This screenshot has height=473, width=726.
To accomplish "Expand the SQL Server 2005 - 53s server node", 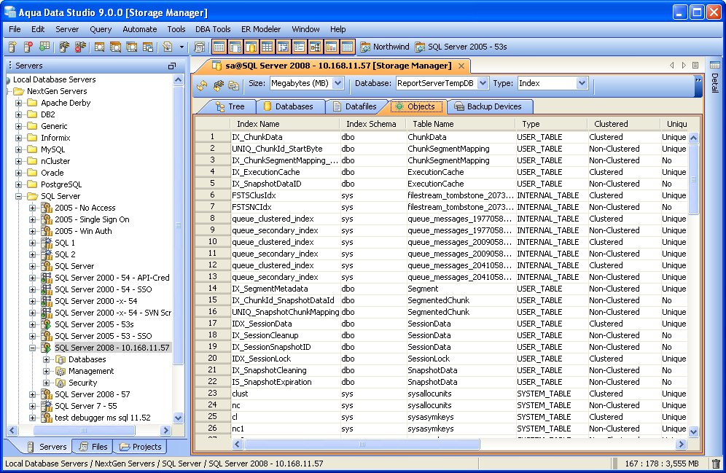I will click(x=32, y=324).
